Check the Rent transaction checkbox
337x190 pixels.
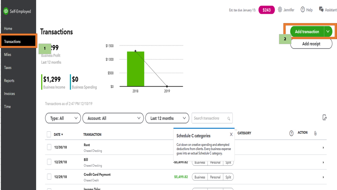coord(49,147)
